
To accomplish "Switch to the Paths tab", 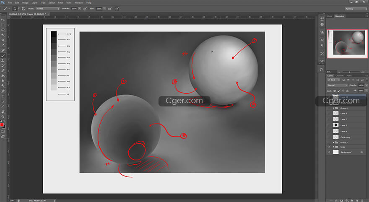I will click(349, 76).
